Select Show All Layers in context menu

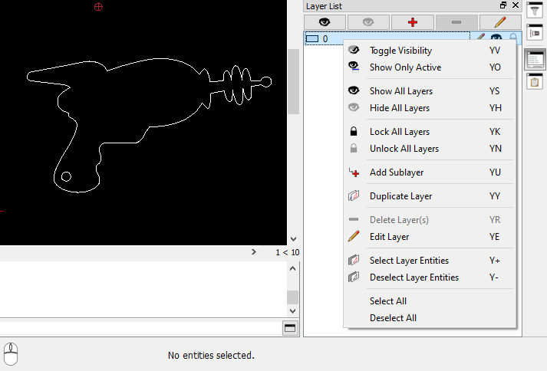click(430, 91)
